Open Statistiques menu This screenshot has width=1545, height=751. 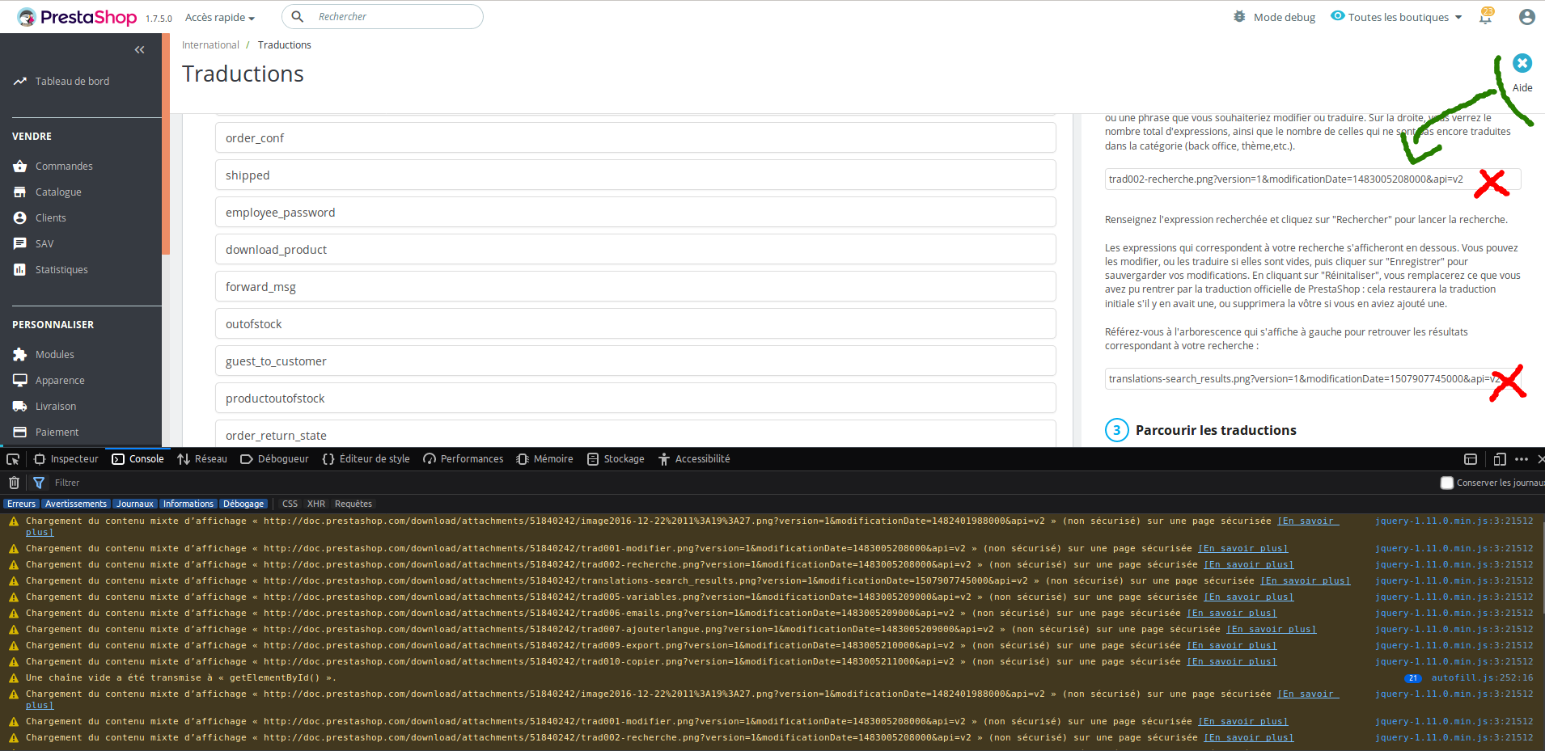(x=61, y=270)
